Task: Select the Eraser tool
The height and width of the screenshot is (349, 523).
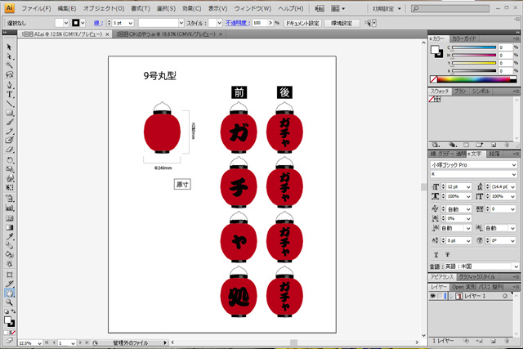Action: click(x=9, y=149)
